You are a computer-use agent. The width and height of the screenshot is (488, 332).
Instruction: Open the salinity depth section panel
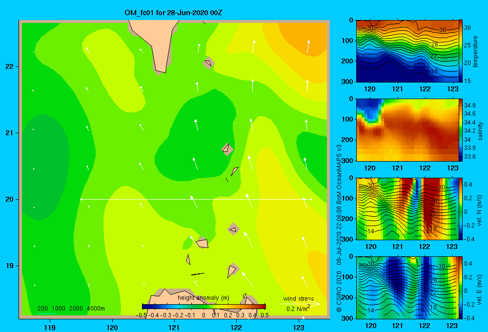click(x=407, y=130)
